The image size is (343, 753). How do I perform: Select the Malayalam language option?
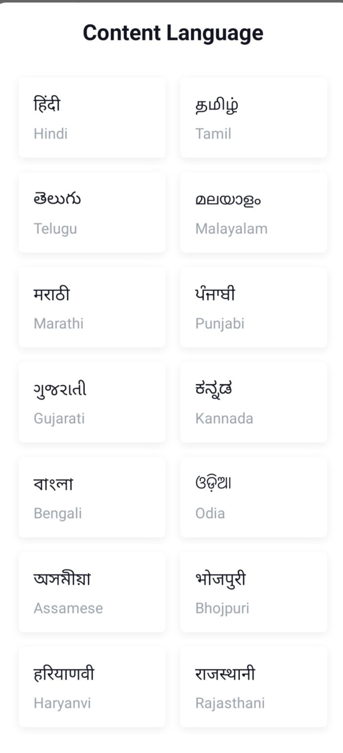[253, 213]
